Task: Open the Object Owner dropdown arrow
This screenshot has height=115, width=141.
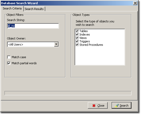Action: [56, 44]
